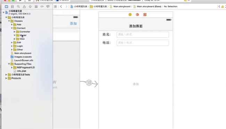Screen dimensions: 226x129
Task: Expand the Controller folder
Action: [15, 32]
